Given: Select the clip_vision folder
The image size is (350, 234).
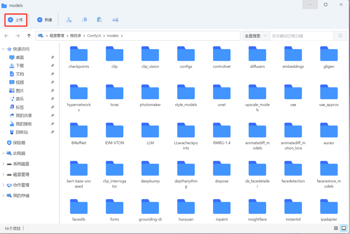Looking at the screenshot, I should click(150, 57).
